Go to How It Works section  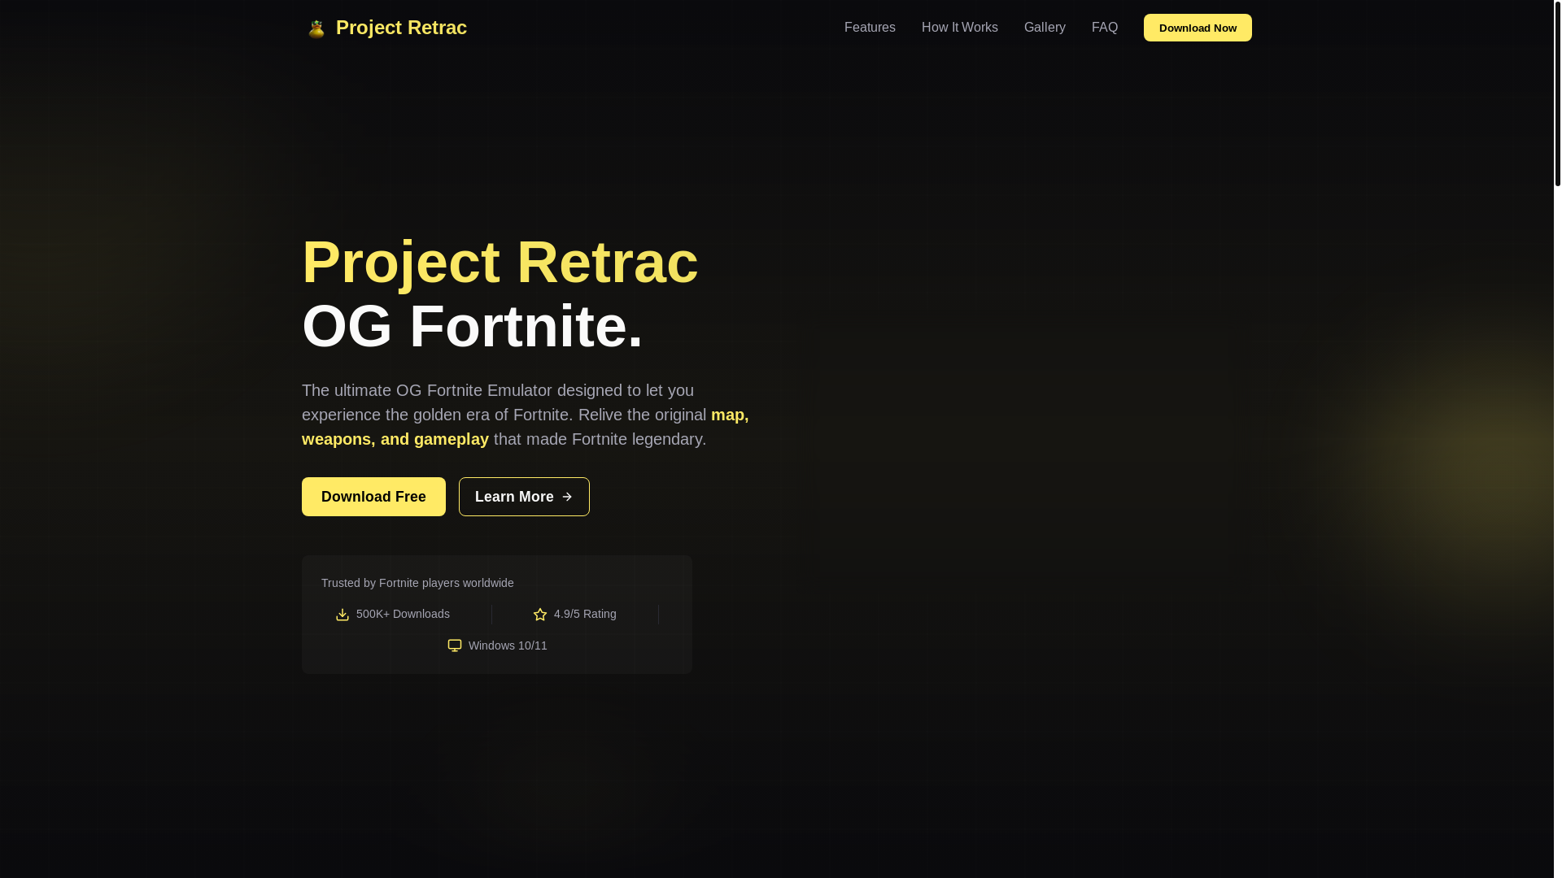960,28
